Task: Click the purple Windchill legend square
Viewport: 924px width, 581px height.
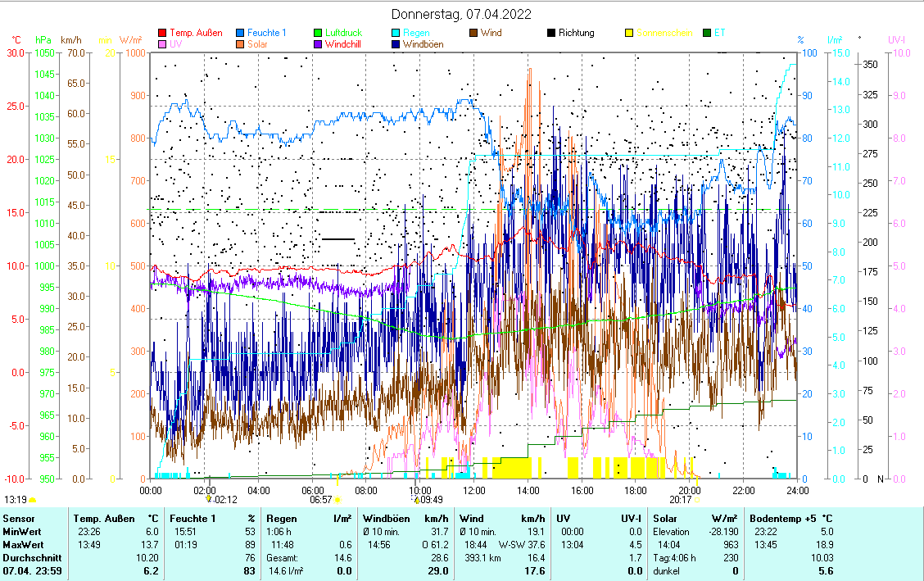Action: pyautogui.click(x=318, y=44)
